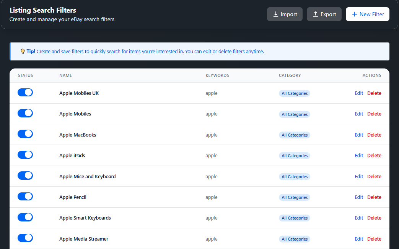Open Edit for Apple iPads filter

click(x=359, y=156)
